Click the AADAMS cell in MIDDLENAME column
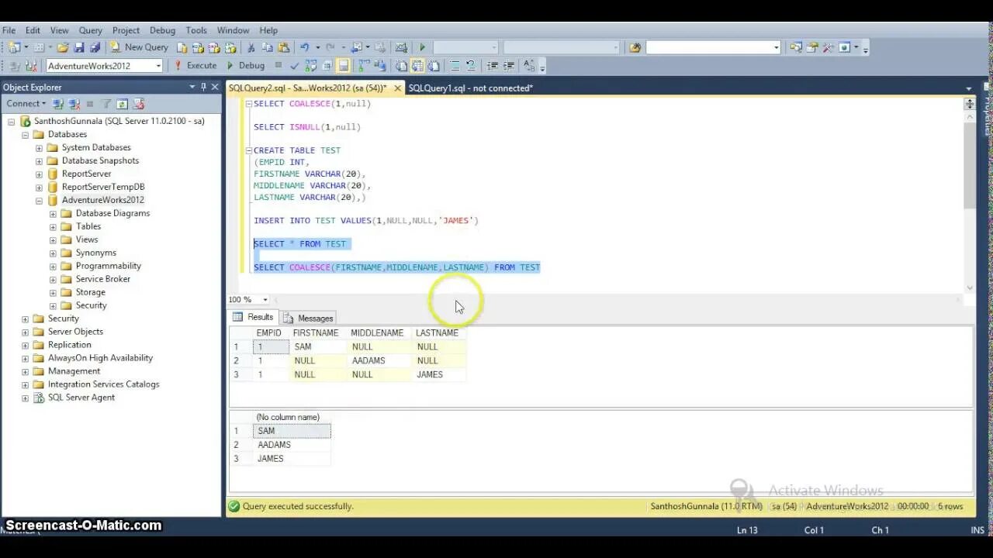This screenshot has height=558, width=993. 379,360
